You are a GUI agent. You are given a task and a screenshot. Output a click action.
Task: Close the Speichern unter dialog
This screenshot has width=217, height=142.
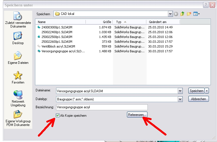pos(212,5)
